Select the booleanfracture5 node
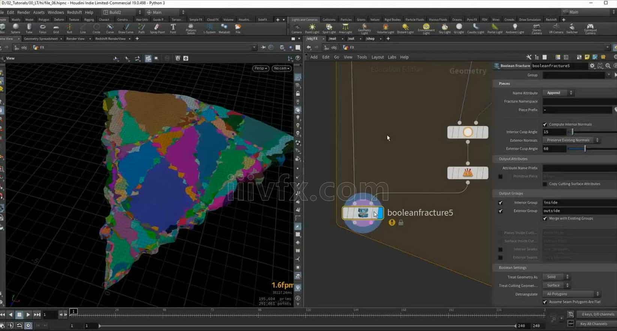 (362, 213)
